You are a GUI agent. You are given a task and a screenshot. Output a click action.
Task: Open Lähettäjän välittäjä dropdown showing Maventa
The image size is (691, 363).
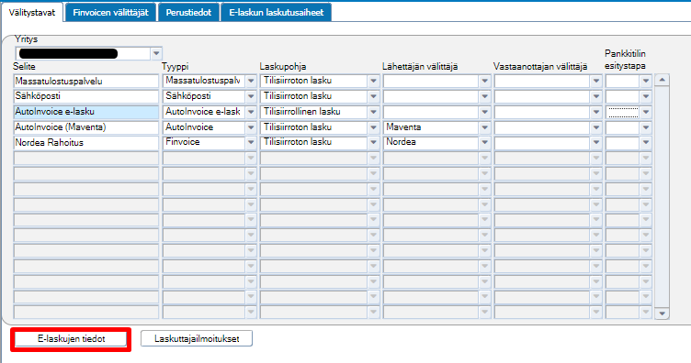click(x=485, y=127)
